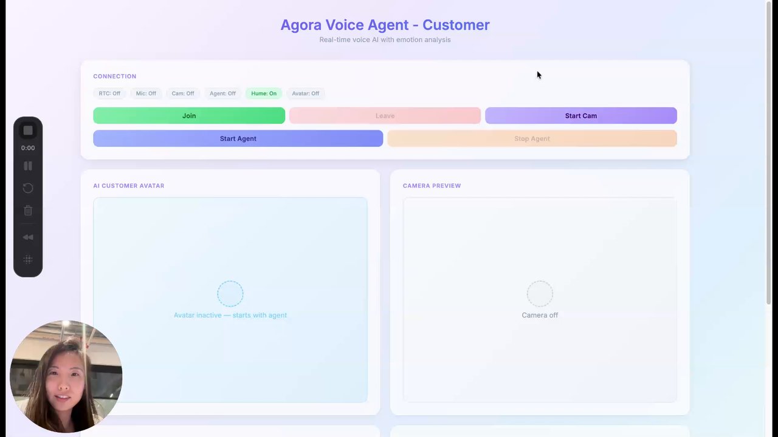The width and height of the screenshot is (778, 437).
Task: Click the circular webcam bubble of the presenter
Action: coord(66,376)
